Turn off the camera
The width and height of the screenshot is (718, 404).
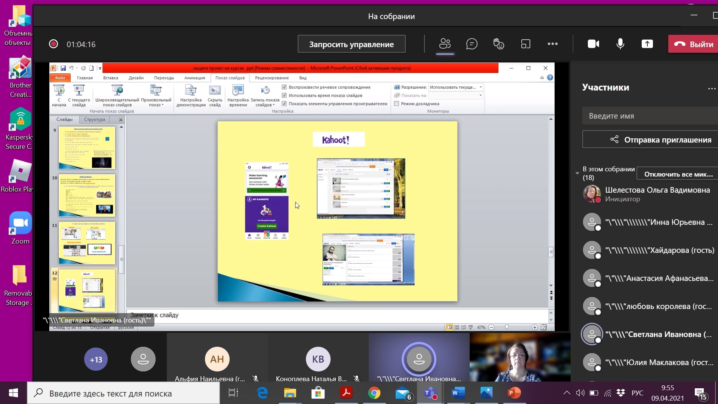pos(593,44)
